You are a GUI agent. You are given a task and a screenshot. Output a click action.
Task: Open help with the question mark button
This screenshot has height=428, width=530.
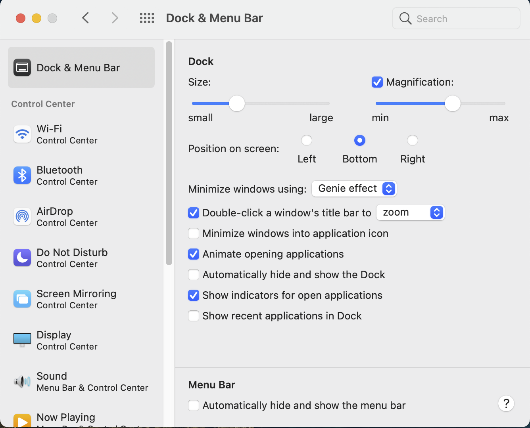[506, 403]
